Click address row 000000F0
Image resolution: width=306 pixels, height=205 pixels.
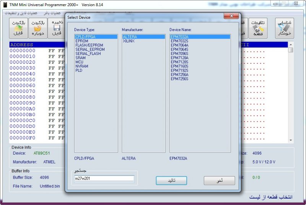click(x=23, y=138)
